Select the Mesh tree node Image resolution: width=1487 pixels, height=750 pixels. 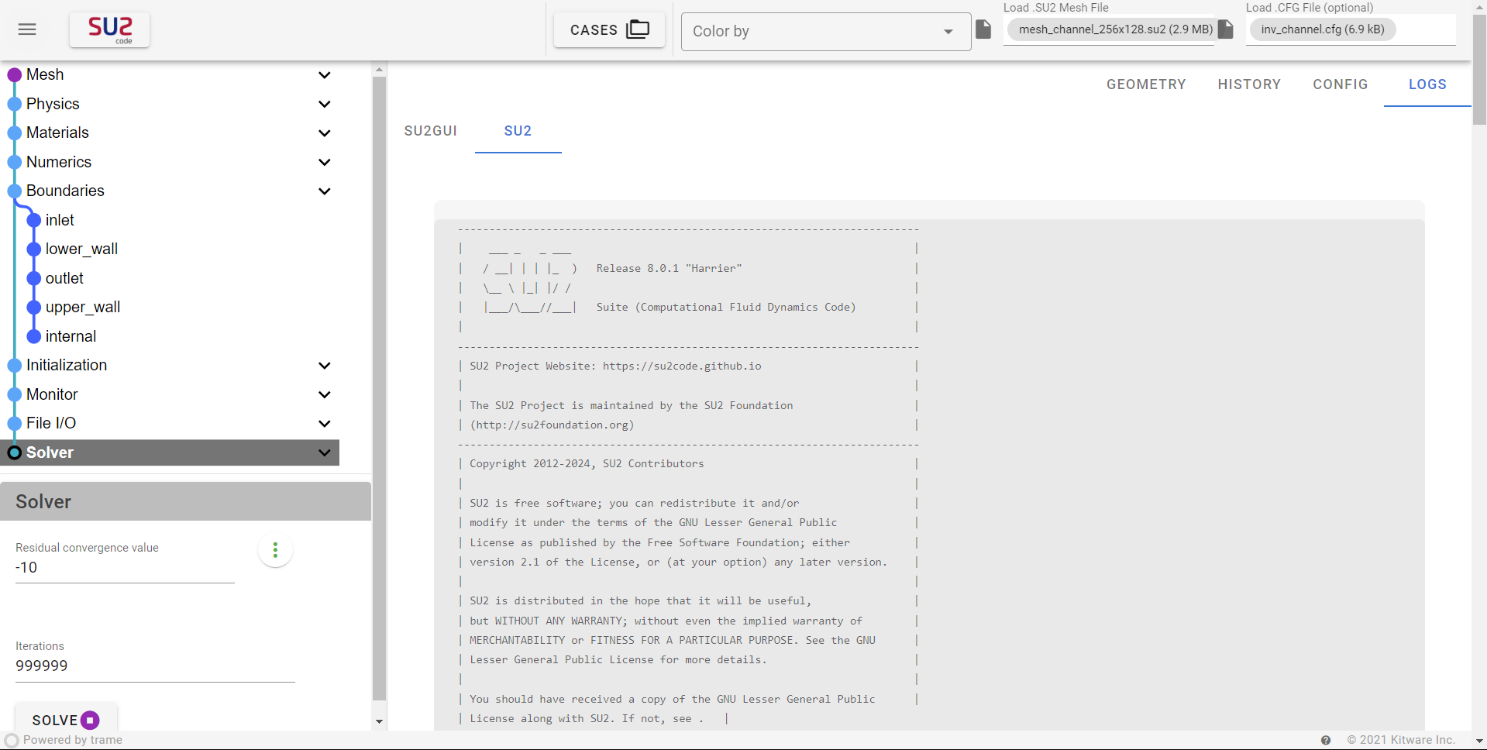click(x=45, y=74)
